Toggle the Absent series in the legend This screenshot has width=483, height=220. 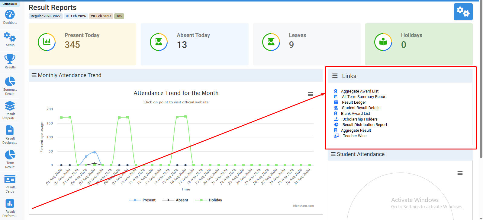[x=175, y=200]
